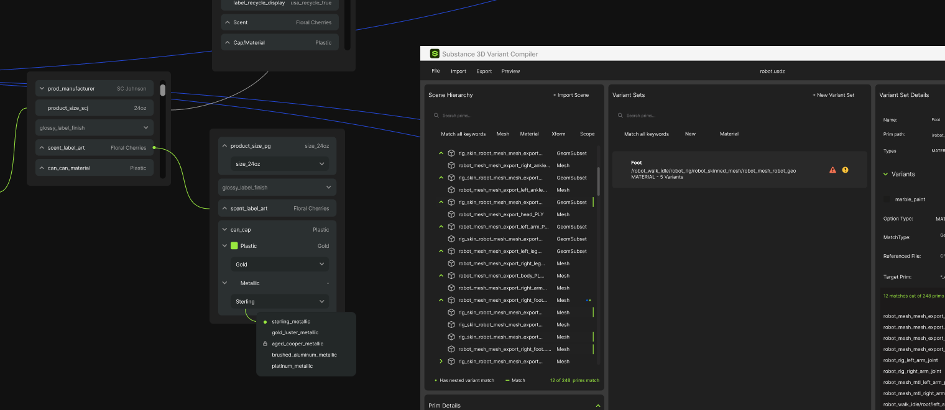
Task: Click the cube icon of right_ankle mesh row
Action: coord(451,165)
